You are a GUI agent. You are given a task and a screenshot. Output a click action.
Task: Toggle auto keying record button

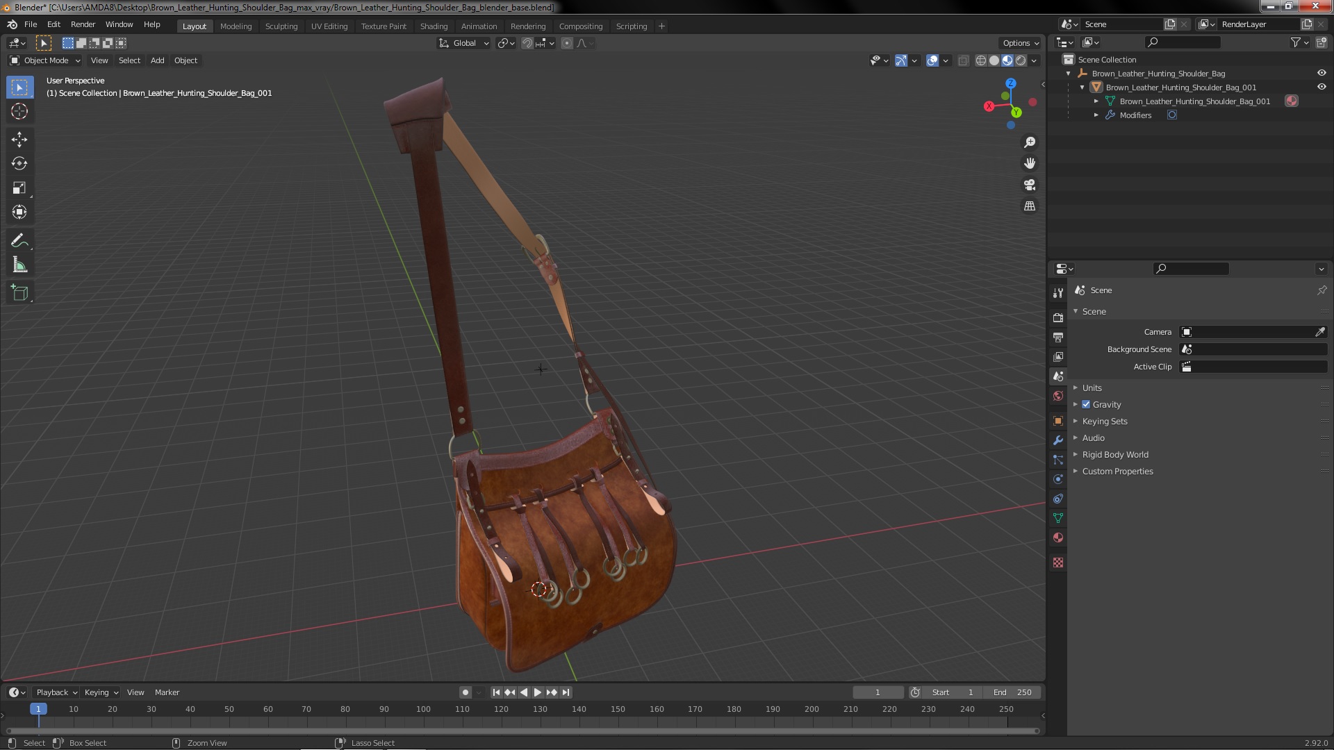pyautogui.click(x=465, y=692)
